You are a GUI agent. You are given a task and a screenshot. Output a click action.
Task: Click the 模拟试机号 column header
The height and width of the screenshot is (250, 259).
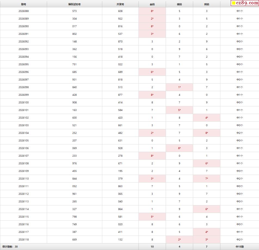click(75, 4)
